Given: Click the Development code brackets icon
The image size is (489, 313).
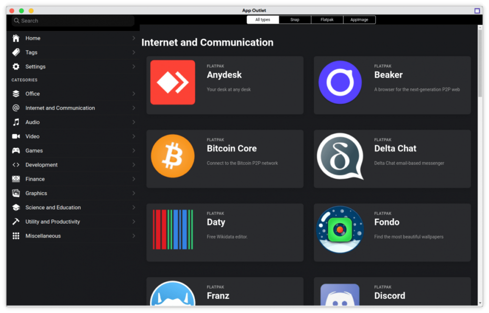Looking at the screenshot, I should tap(16, 165).
